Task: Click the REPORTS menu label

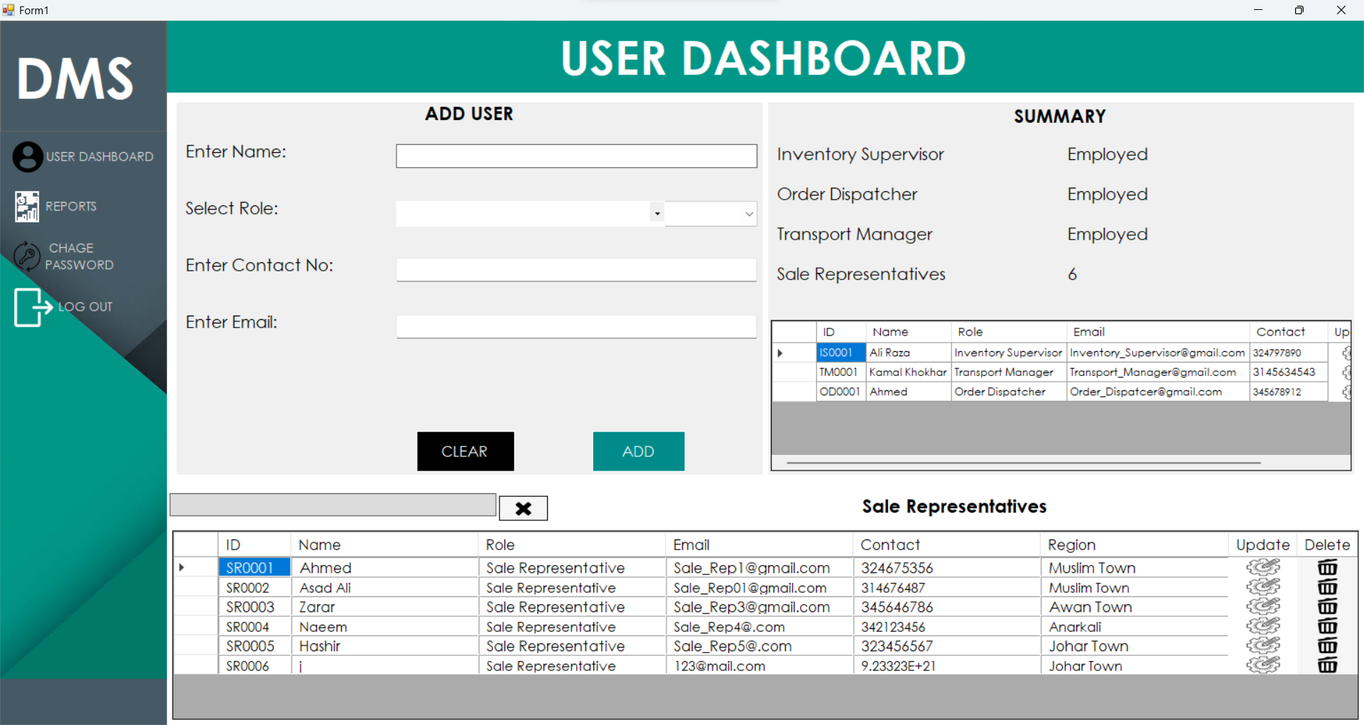Action: [x=71, y=207]
